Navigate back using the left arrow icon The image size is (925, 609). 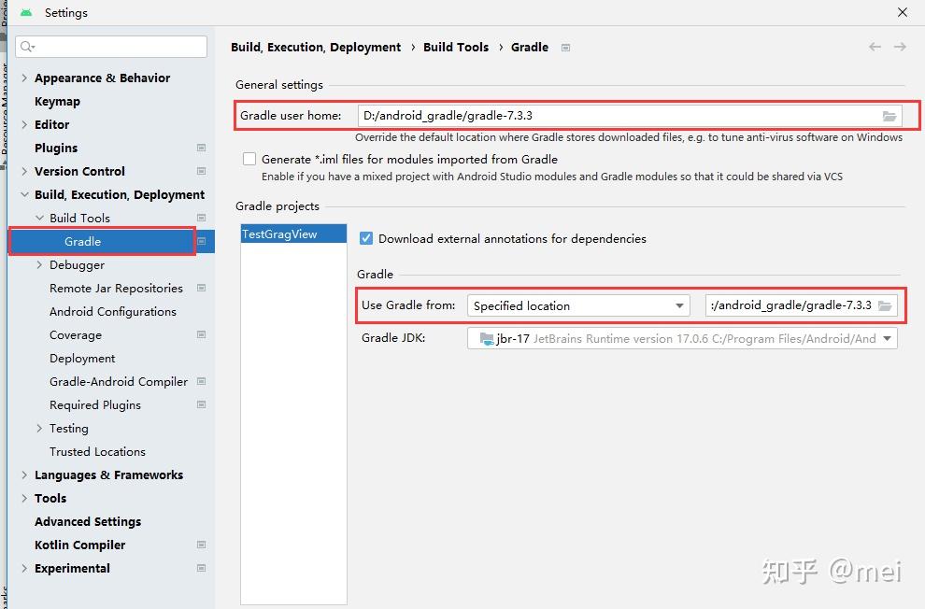875,46
